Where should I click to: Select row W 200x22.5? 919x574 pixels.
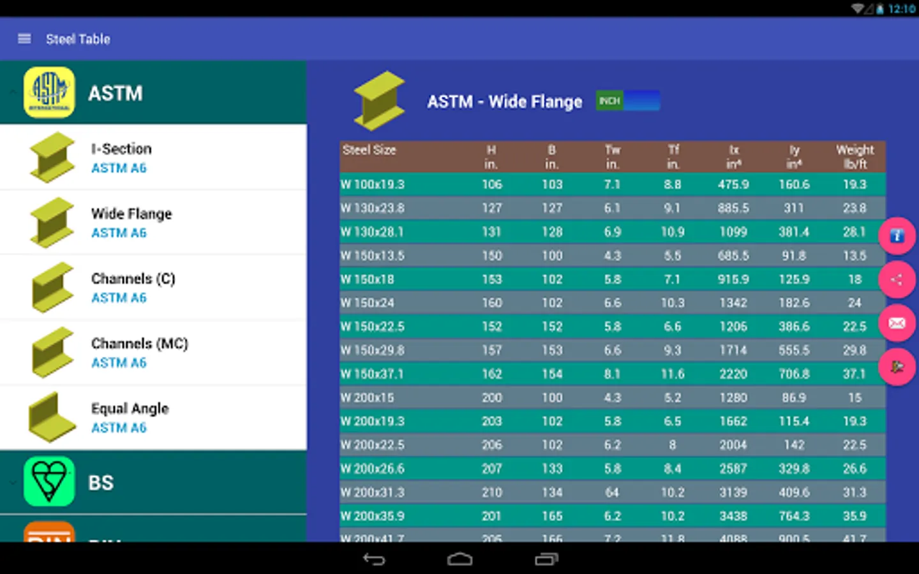pyautogui.click(x=613, y=445)
